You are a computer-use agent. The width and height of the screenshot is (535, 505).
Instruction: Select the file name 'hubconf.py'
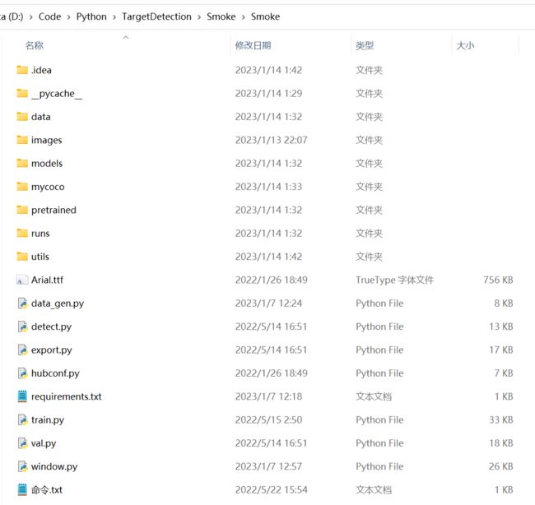coord(55,373)
